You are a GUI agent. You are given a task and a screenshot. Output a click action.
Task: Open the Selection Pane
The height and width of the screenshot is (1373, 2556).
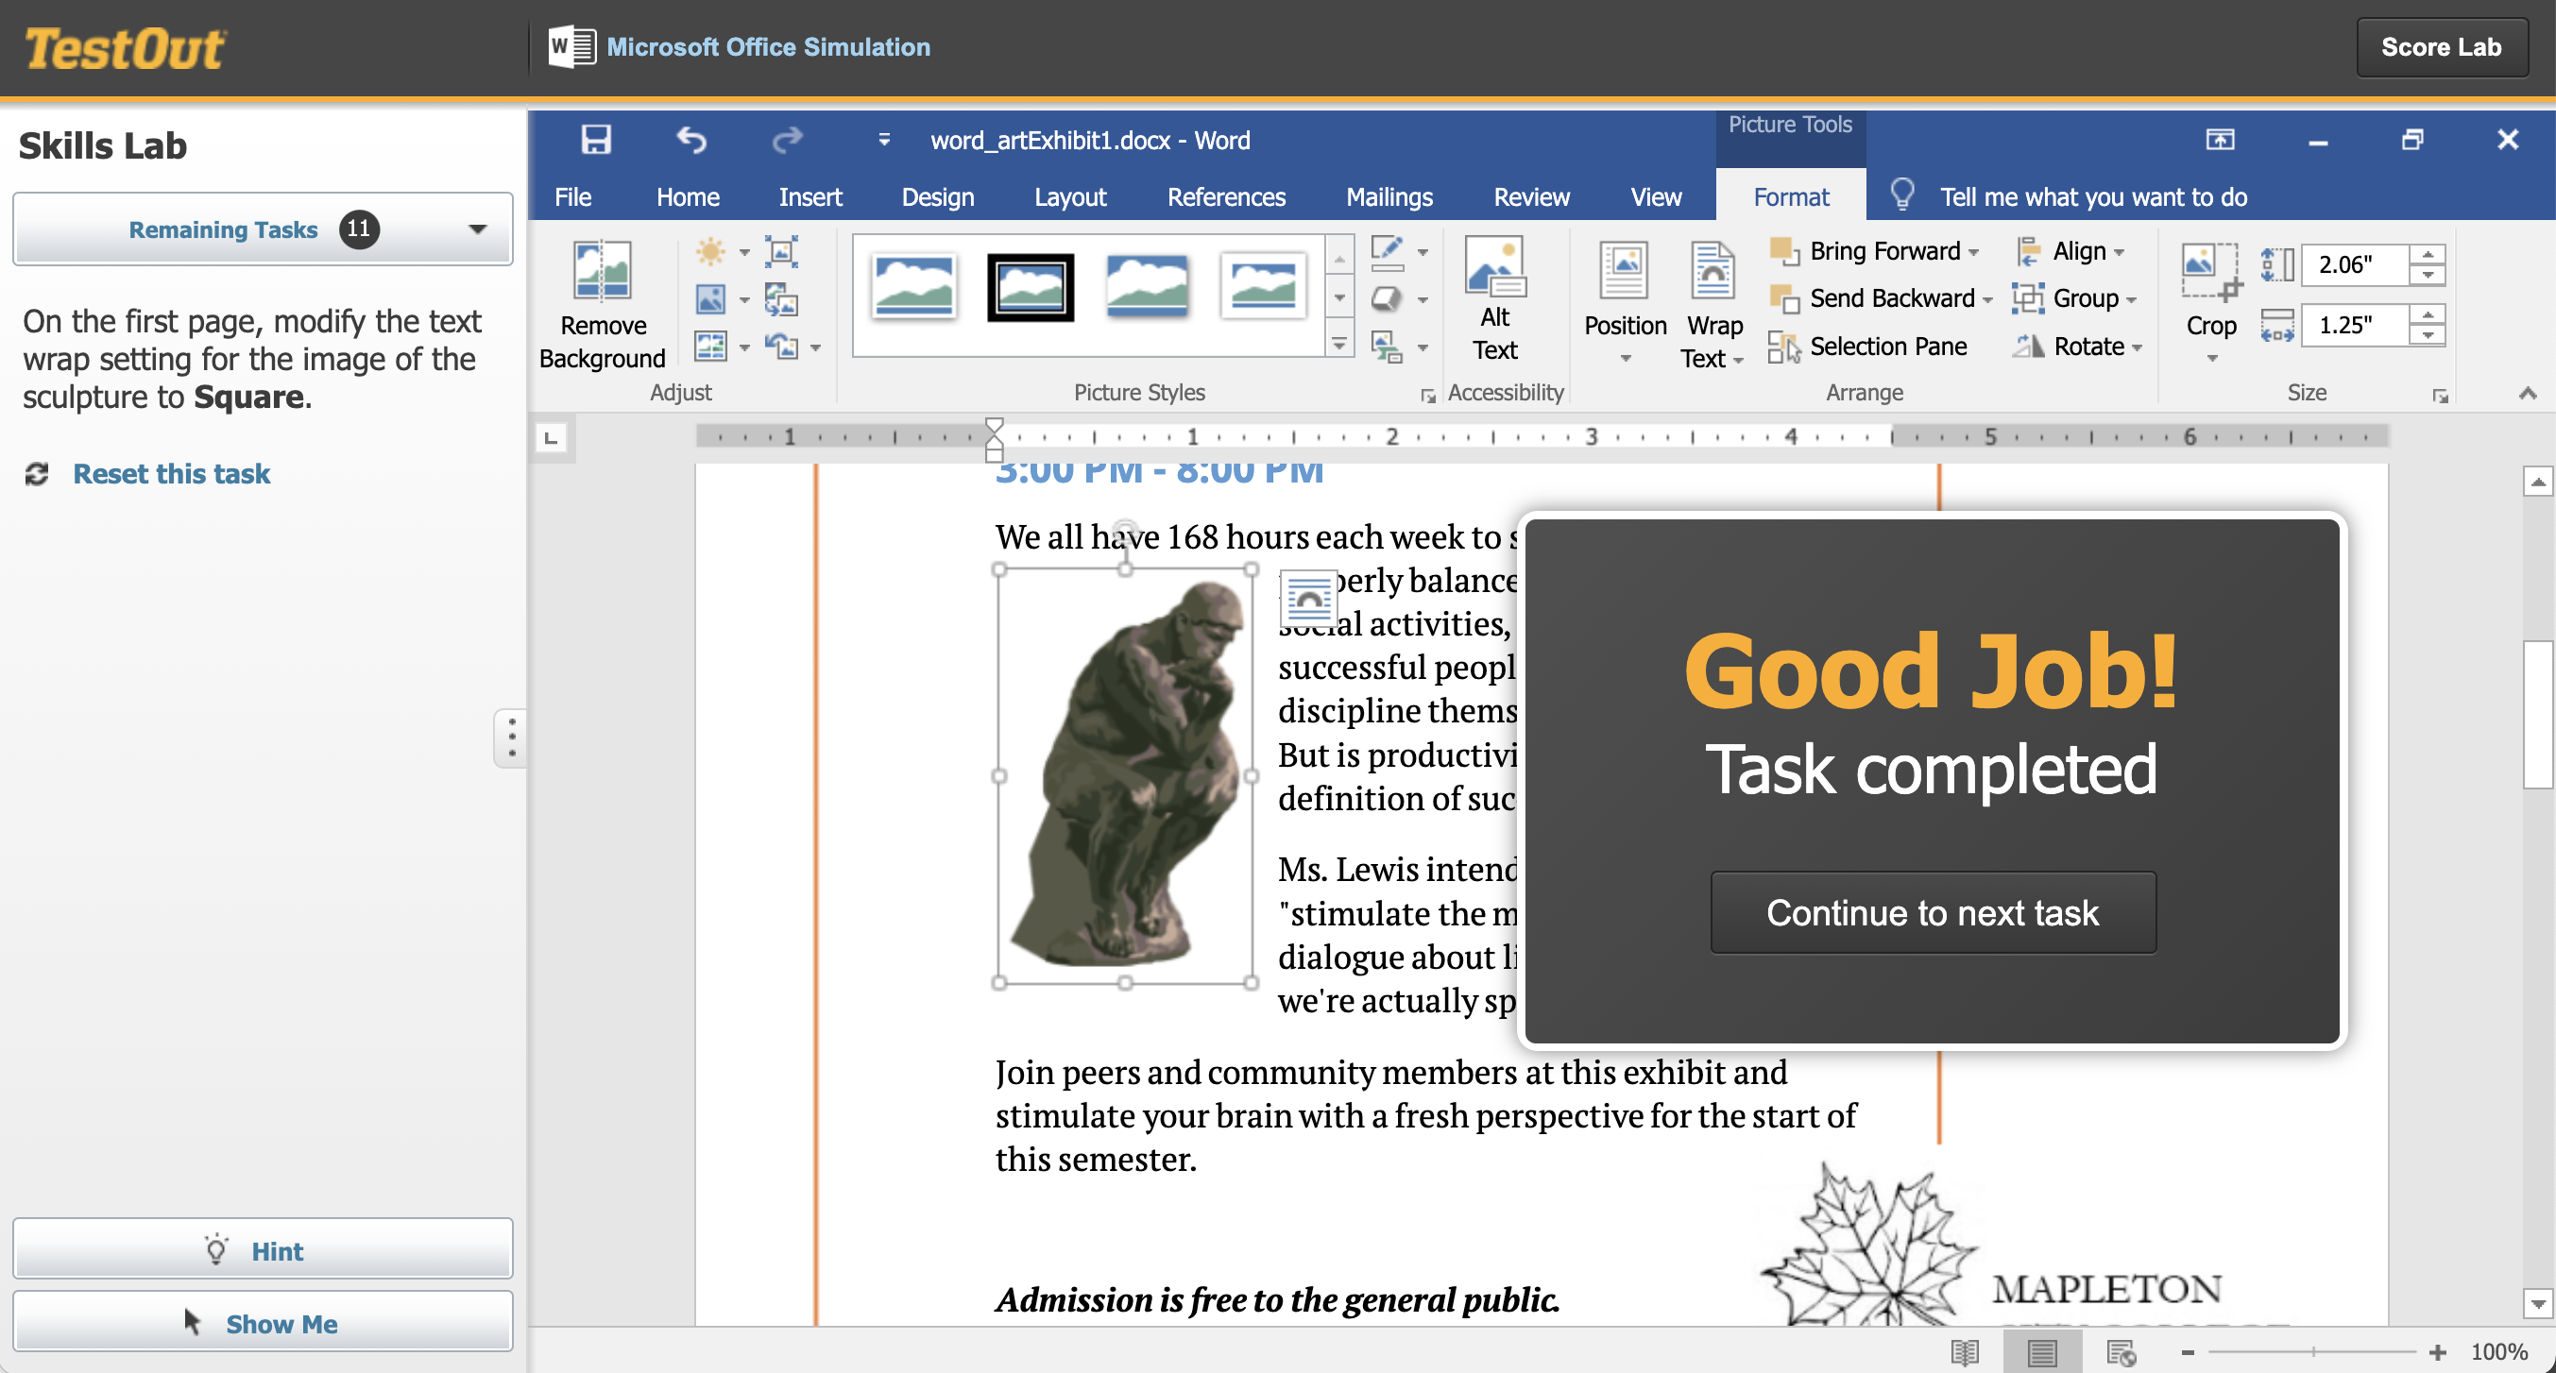tap(1872, 347)
